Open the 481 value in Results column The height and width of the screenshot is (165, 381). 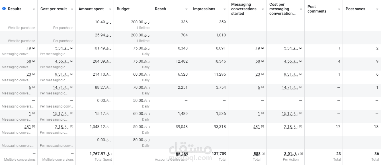(x=28, y=127)
